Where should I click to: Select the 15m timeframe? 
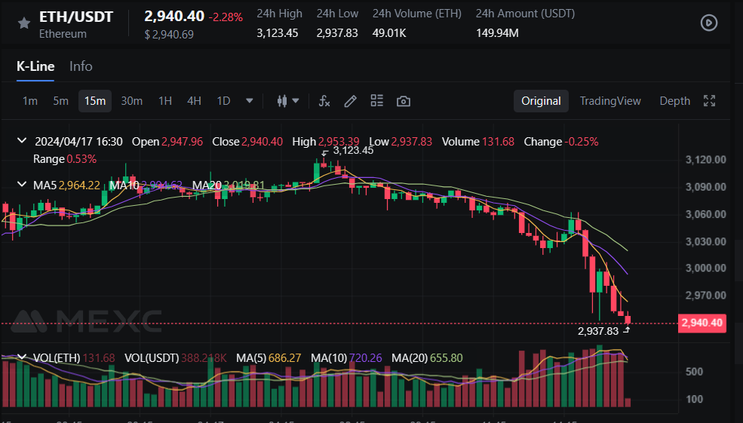tap(95, 101)
